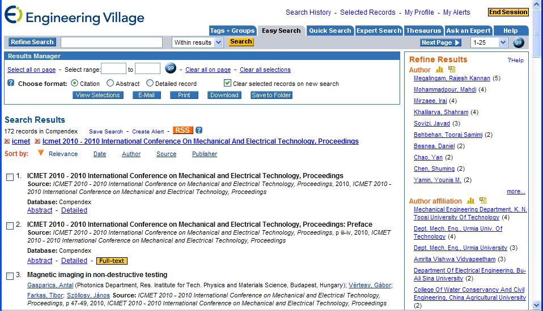
Task: Click the End Session button
Action: [x=508, y=12]
